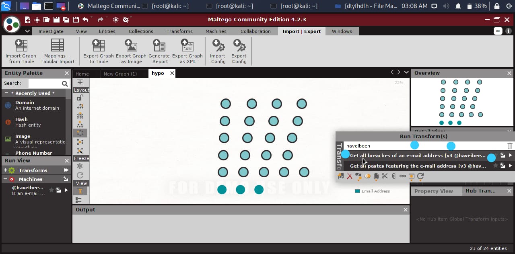
Task: Collapse the Machines section in Run View
Action: [5, 179]
